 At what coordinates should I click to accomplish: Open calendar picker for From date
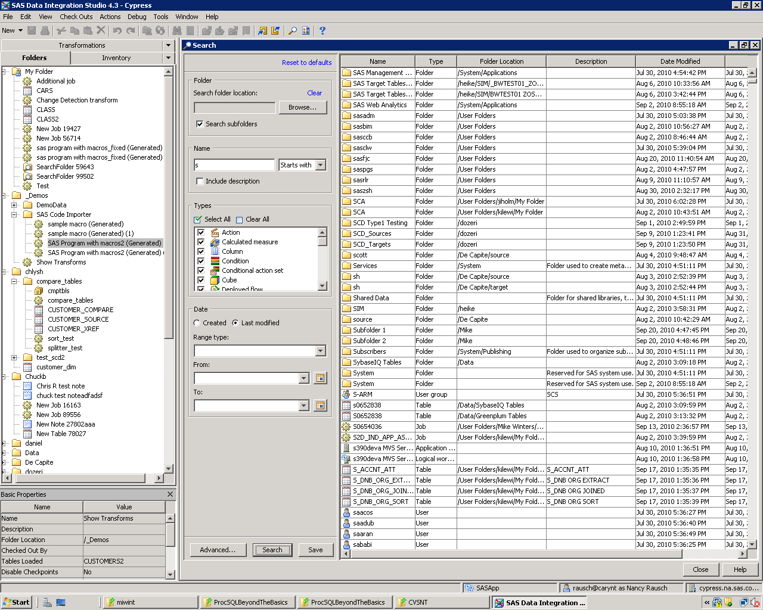pos(320,378)
